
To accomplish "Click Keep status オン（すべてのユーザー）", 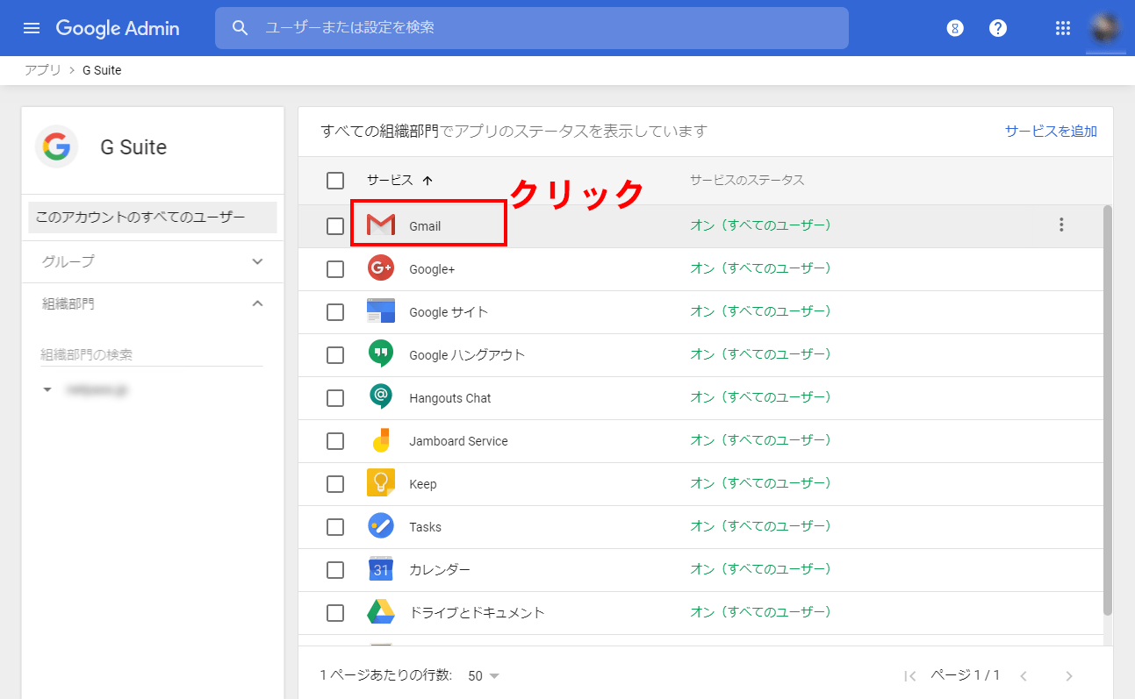I will [x=760, y=483].
